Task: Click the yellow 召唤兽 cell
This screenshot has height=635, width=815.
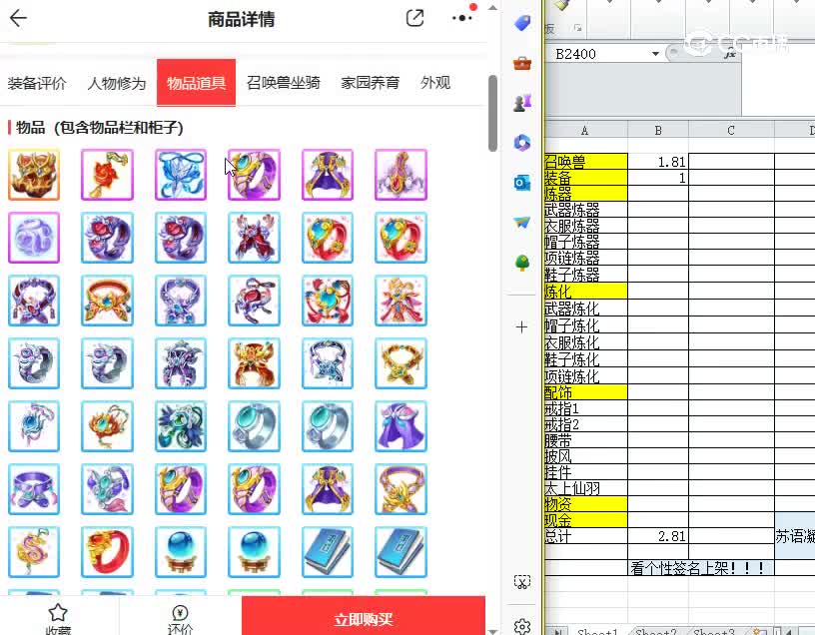Action: (585, 162)
